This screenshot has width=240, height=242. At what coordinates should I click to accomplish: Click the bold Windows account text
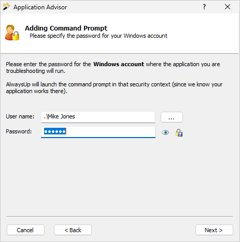(119, 64)
